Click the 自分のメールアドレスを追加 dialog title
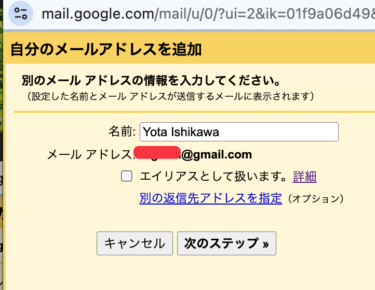This screenshot has height=290, width=375. point(106,50)
